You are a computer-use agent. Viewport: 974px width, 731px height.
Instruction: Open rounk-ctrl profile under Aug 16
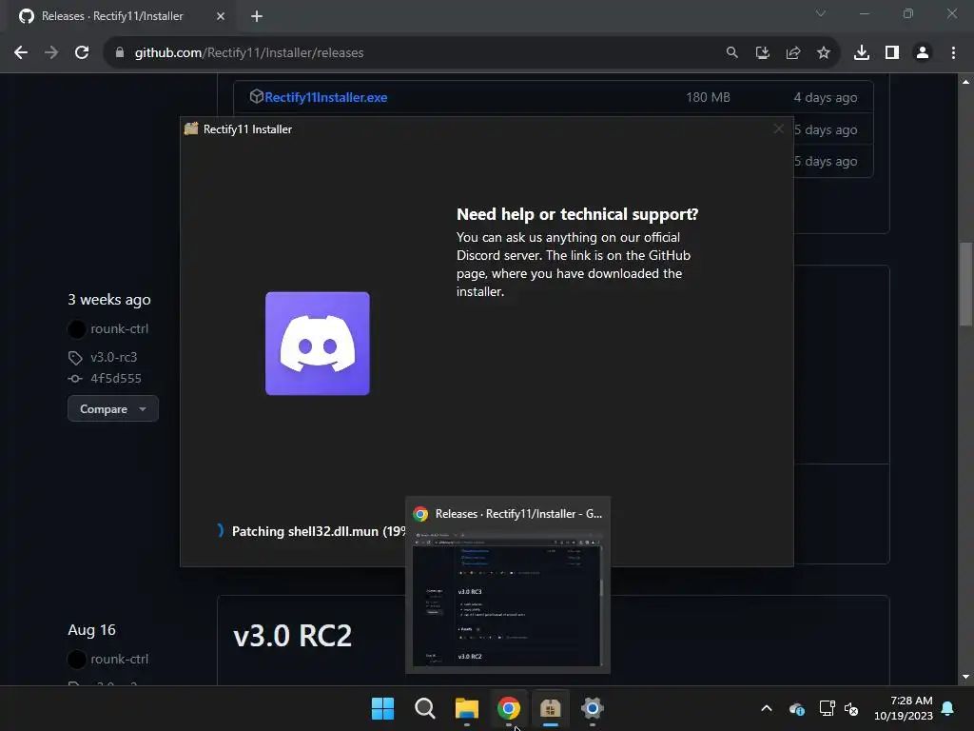click(x=119, y=659)
